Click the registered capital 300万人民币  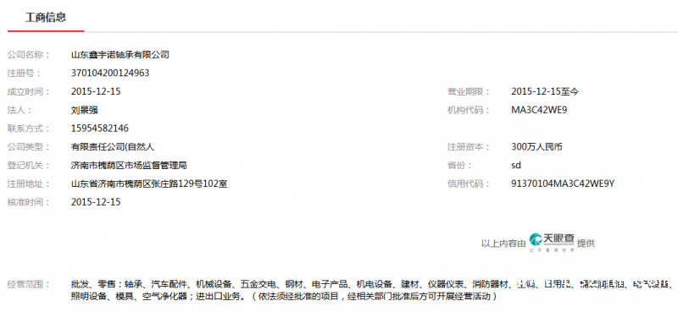[536, 147]
